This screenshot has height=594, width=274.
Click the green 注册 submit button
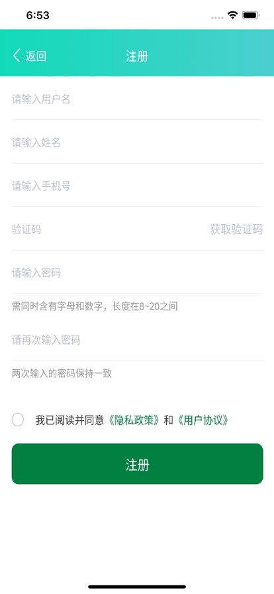coord(138,463)
